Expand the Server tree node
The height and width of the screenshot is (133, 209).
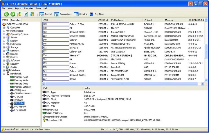point(4,38)
